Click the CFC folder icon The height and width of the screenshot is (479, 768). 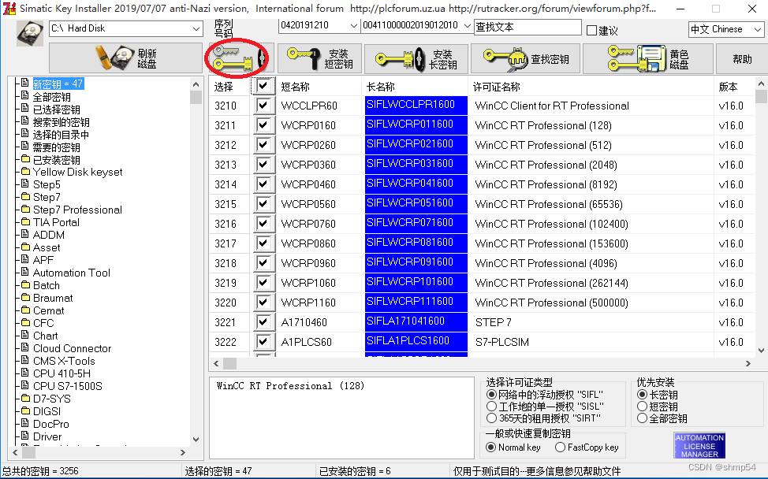25,322
